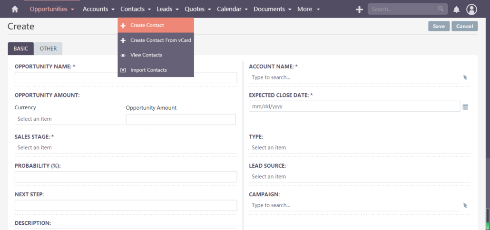Image resolution: width=490 pixels, height=230 pixels.
Task: Click the search magnifier icon
Action: (x=441, y=9)
